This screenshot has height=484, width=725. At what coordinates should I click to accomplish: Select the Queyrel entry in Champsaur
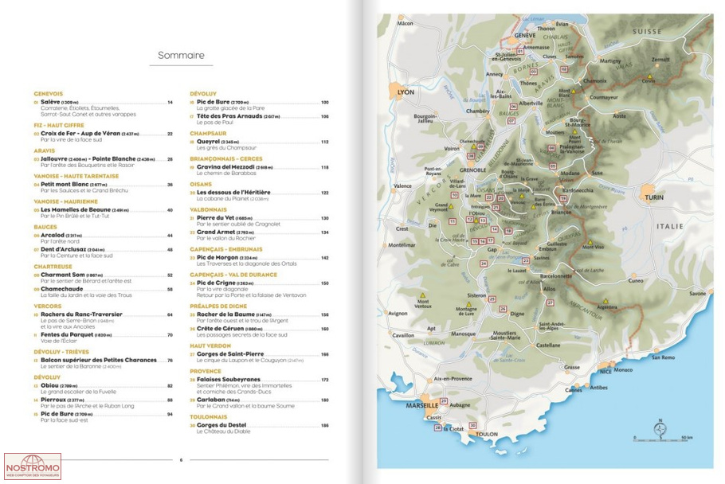coord(259,145)
